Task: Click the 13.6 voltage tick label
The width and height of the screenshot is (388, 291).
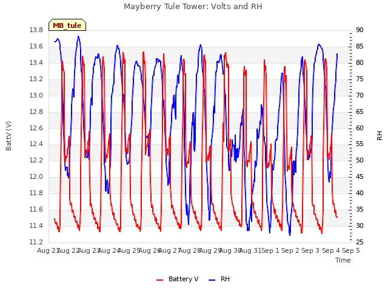Action: [x=36, y=47]
